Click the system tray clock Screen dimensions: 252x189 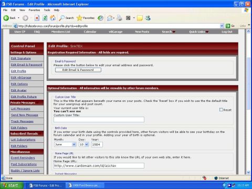click(x=243, y=185)
